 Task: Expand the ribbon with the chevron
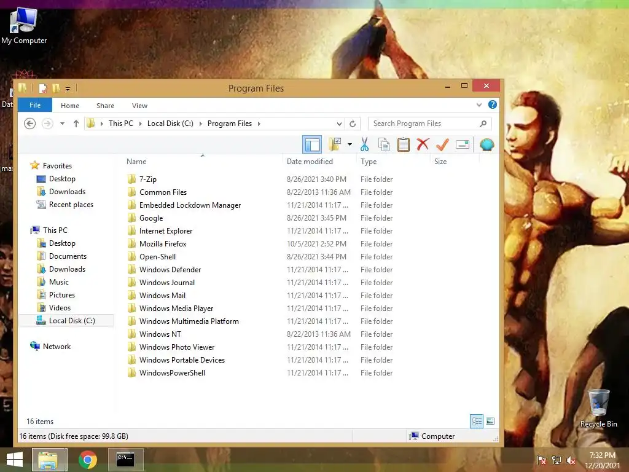coord(479,105)
